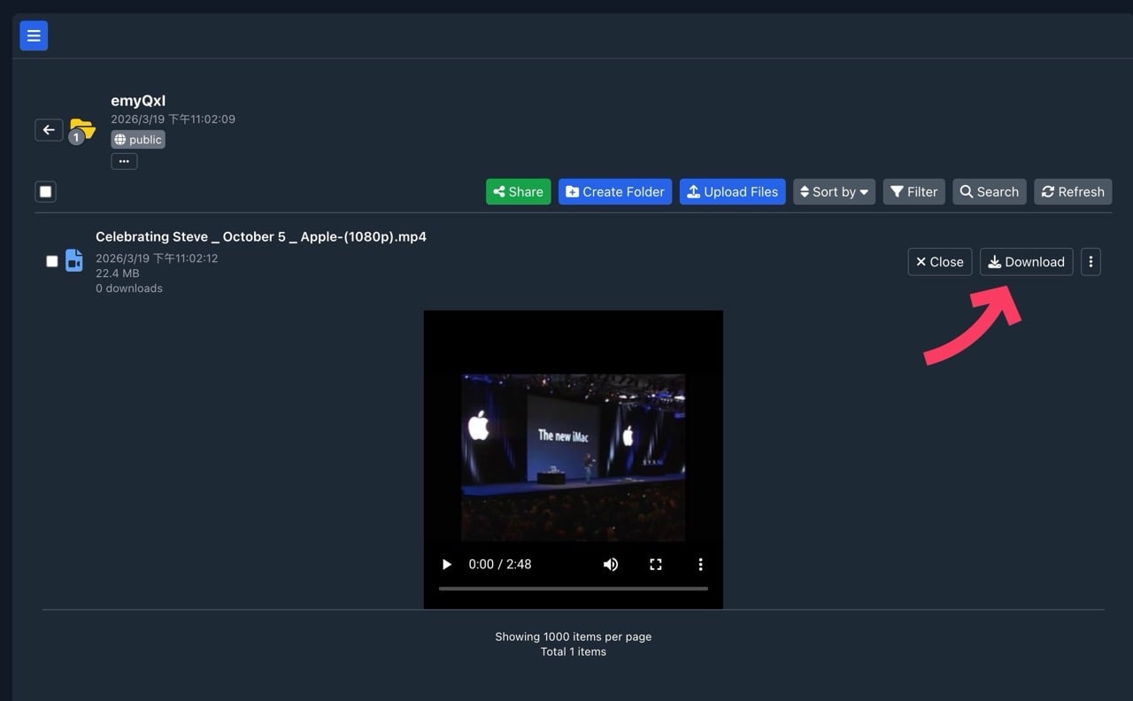The image size is (1133, 701).
Task: Open file actions three-dot menu
Action: click(x=1091, y=262)
